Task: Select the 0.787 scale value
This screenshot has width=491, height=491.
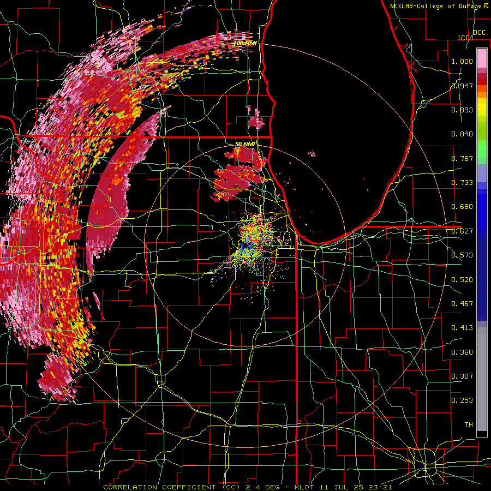Action: pos(462,158)
